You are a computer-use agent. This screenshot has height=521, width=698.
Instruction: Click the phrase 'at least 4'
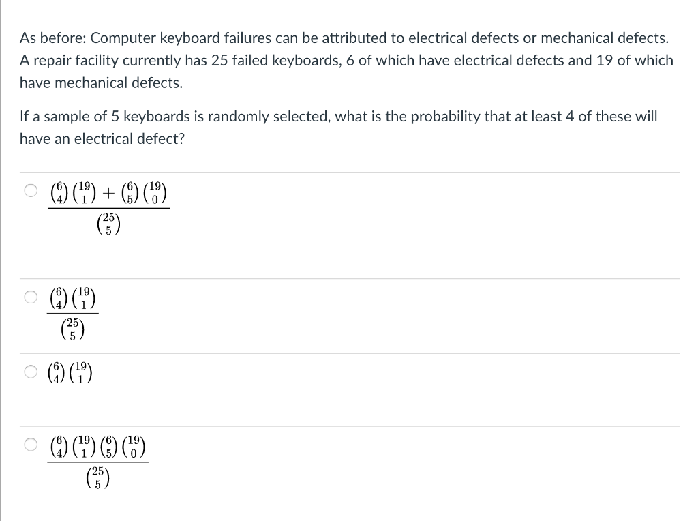tap(543, 116)
